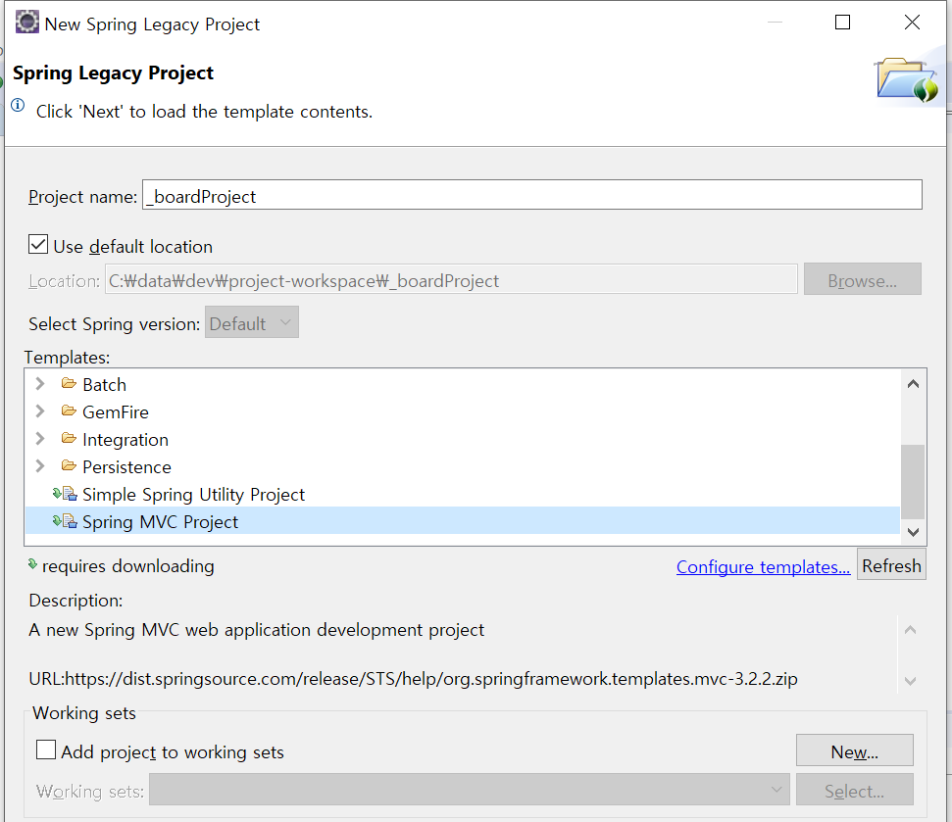Expand the Persistence templates folder

[x=40, y=466]
